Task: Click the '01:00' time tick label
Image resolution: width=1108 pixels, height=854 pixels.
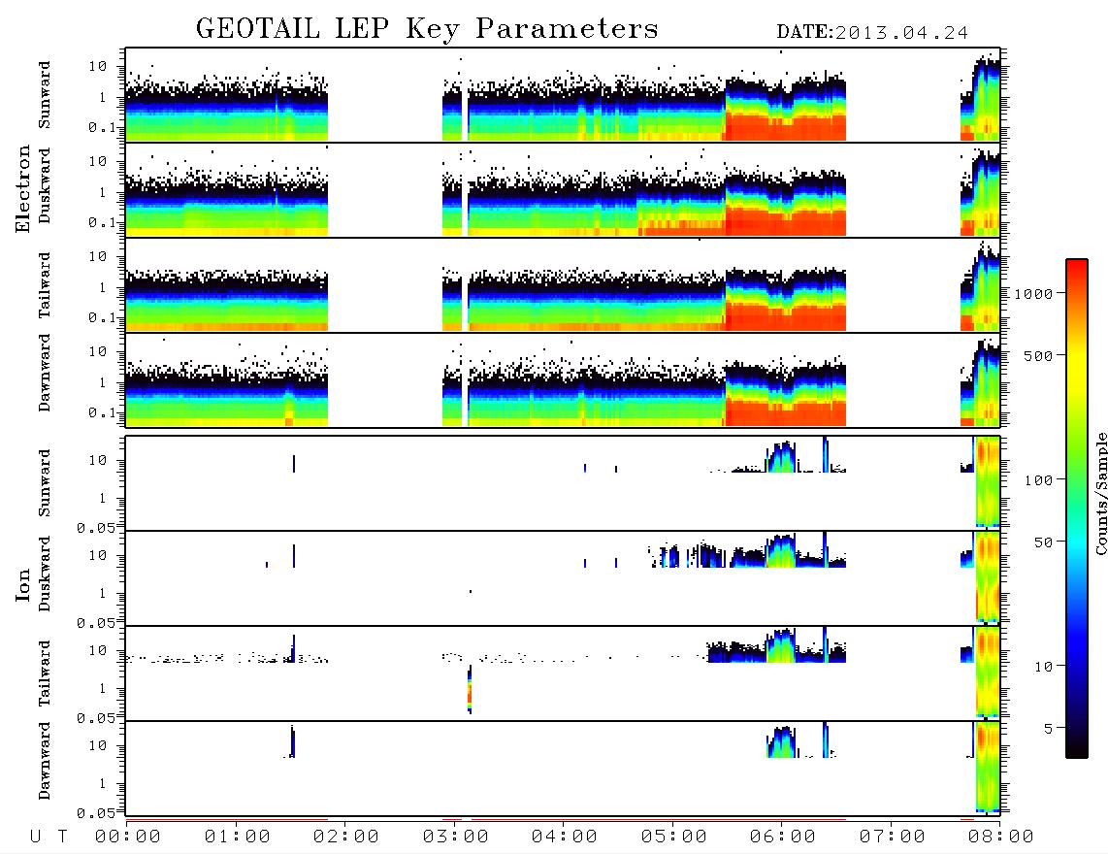Action: click(x=238, y=838)
